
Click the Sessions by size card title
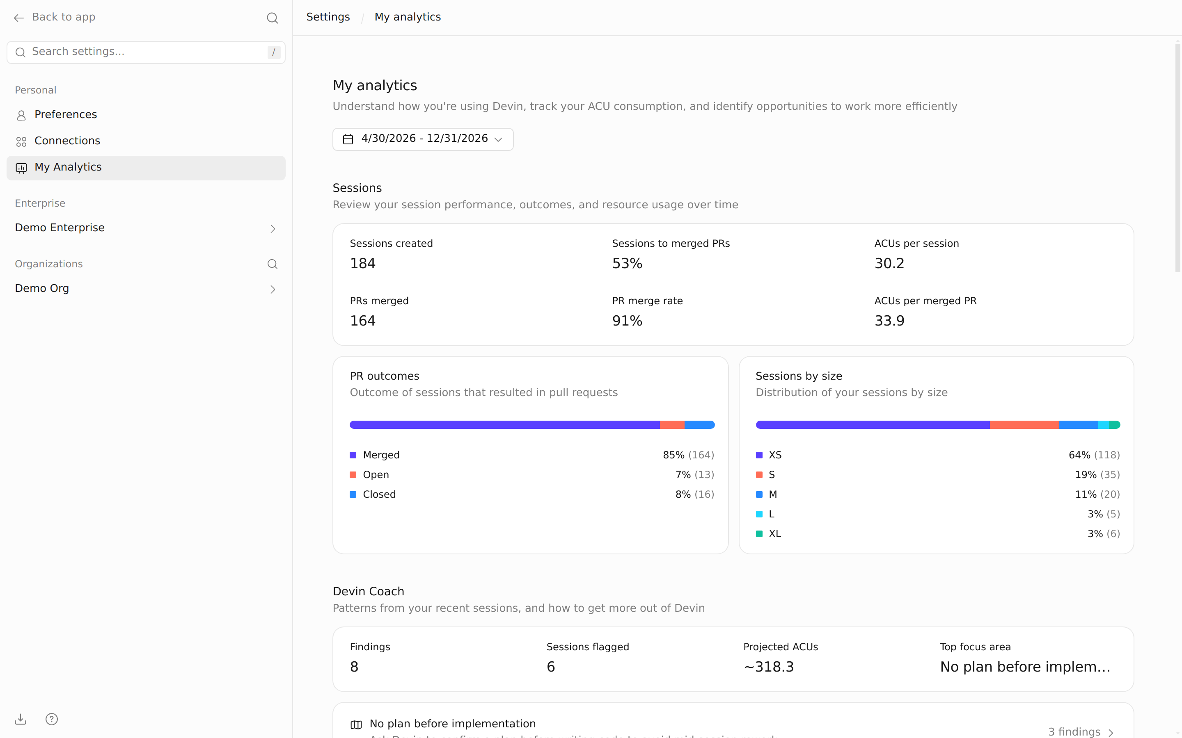click(x=799, y=376)
